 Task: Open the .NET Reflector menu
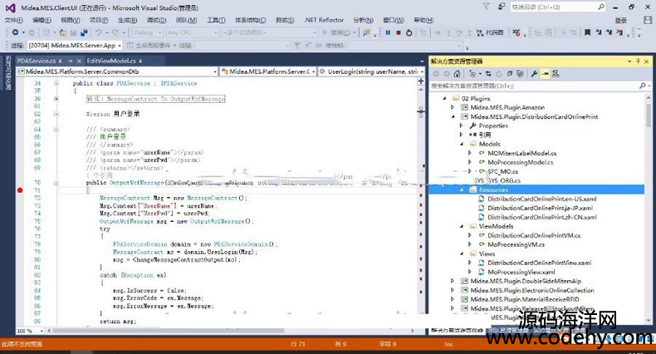click(x=324, y=20)
